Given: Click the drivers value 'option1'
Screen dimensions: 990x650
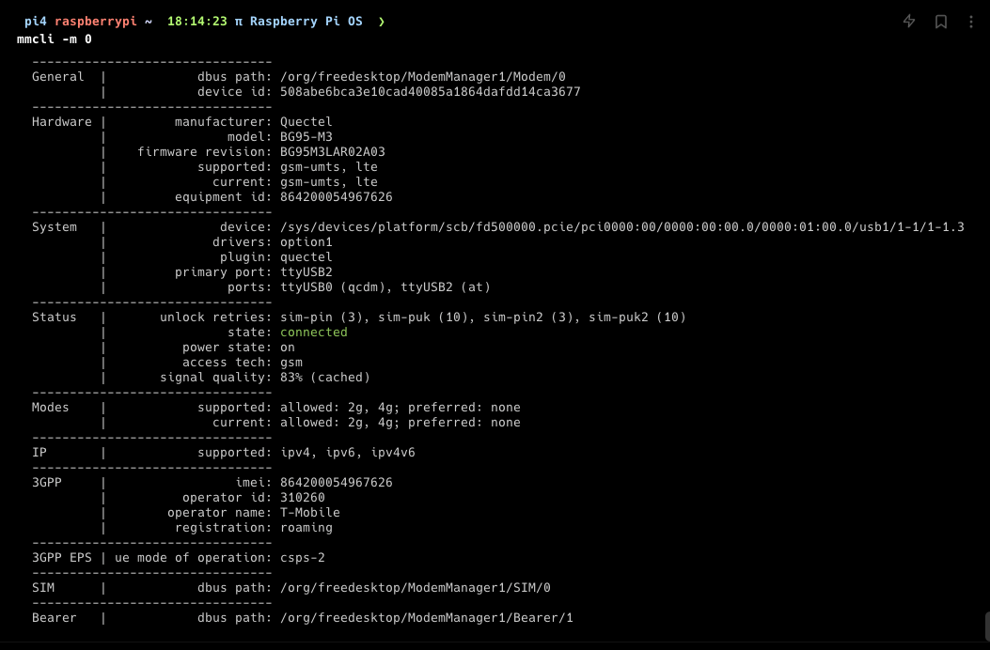Looking at the screenshot, I should 306,242.
